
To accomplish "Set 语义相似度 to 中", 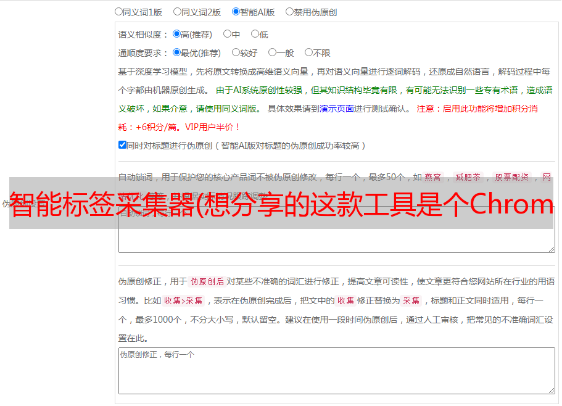I will point(227,34).
